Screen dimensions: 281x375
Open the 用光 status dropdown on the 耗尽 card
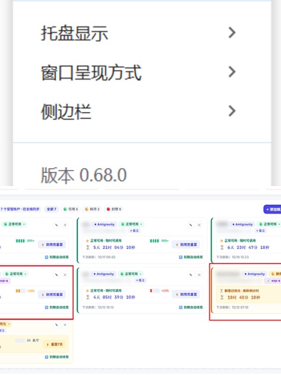point(5,324)
